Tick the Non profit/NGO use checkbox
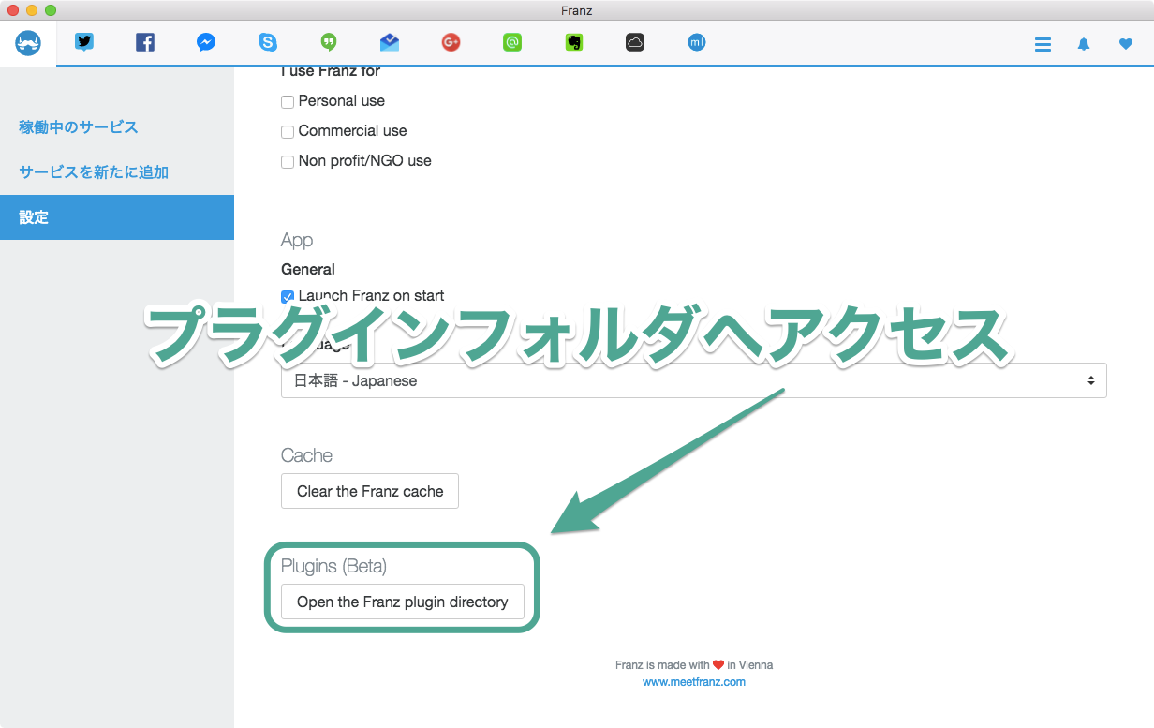Viewport: 1154px width, 728px height. (x=288, y=161)
